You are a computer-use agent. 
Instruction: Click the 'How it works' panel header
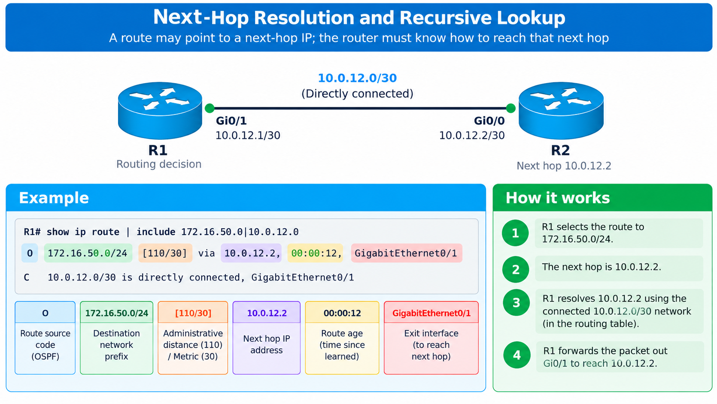click(602, 198)
